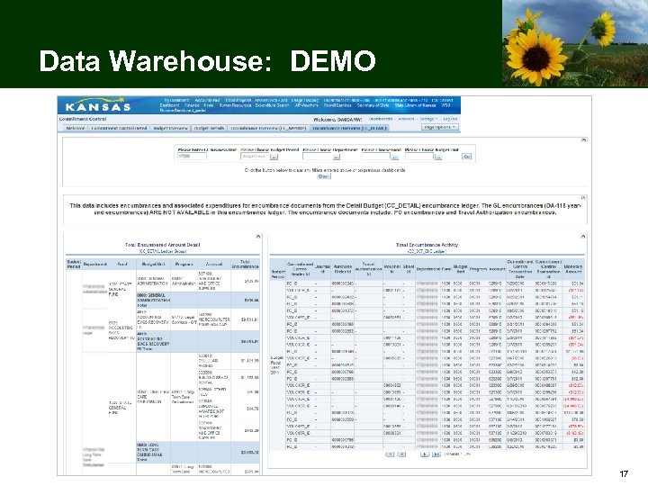Click the Program header in detail table
This screenshot has width=648, height=486.
point(184,264)
